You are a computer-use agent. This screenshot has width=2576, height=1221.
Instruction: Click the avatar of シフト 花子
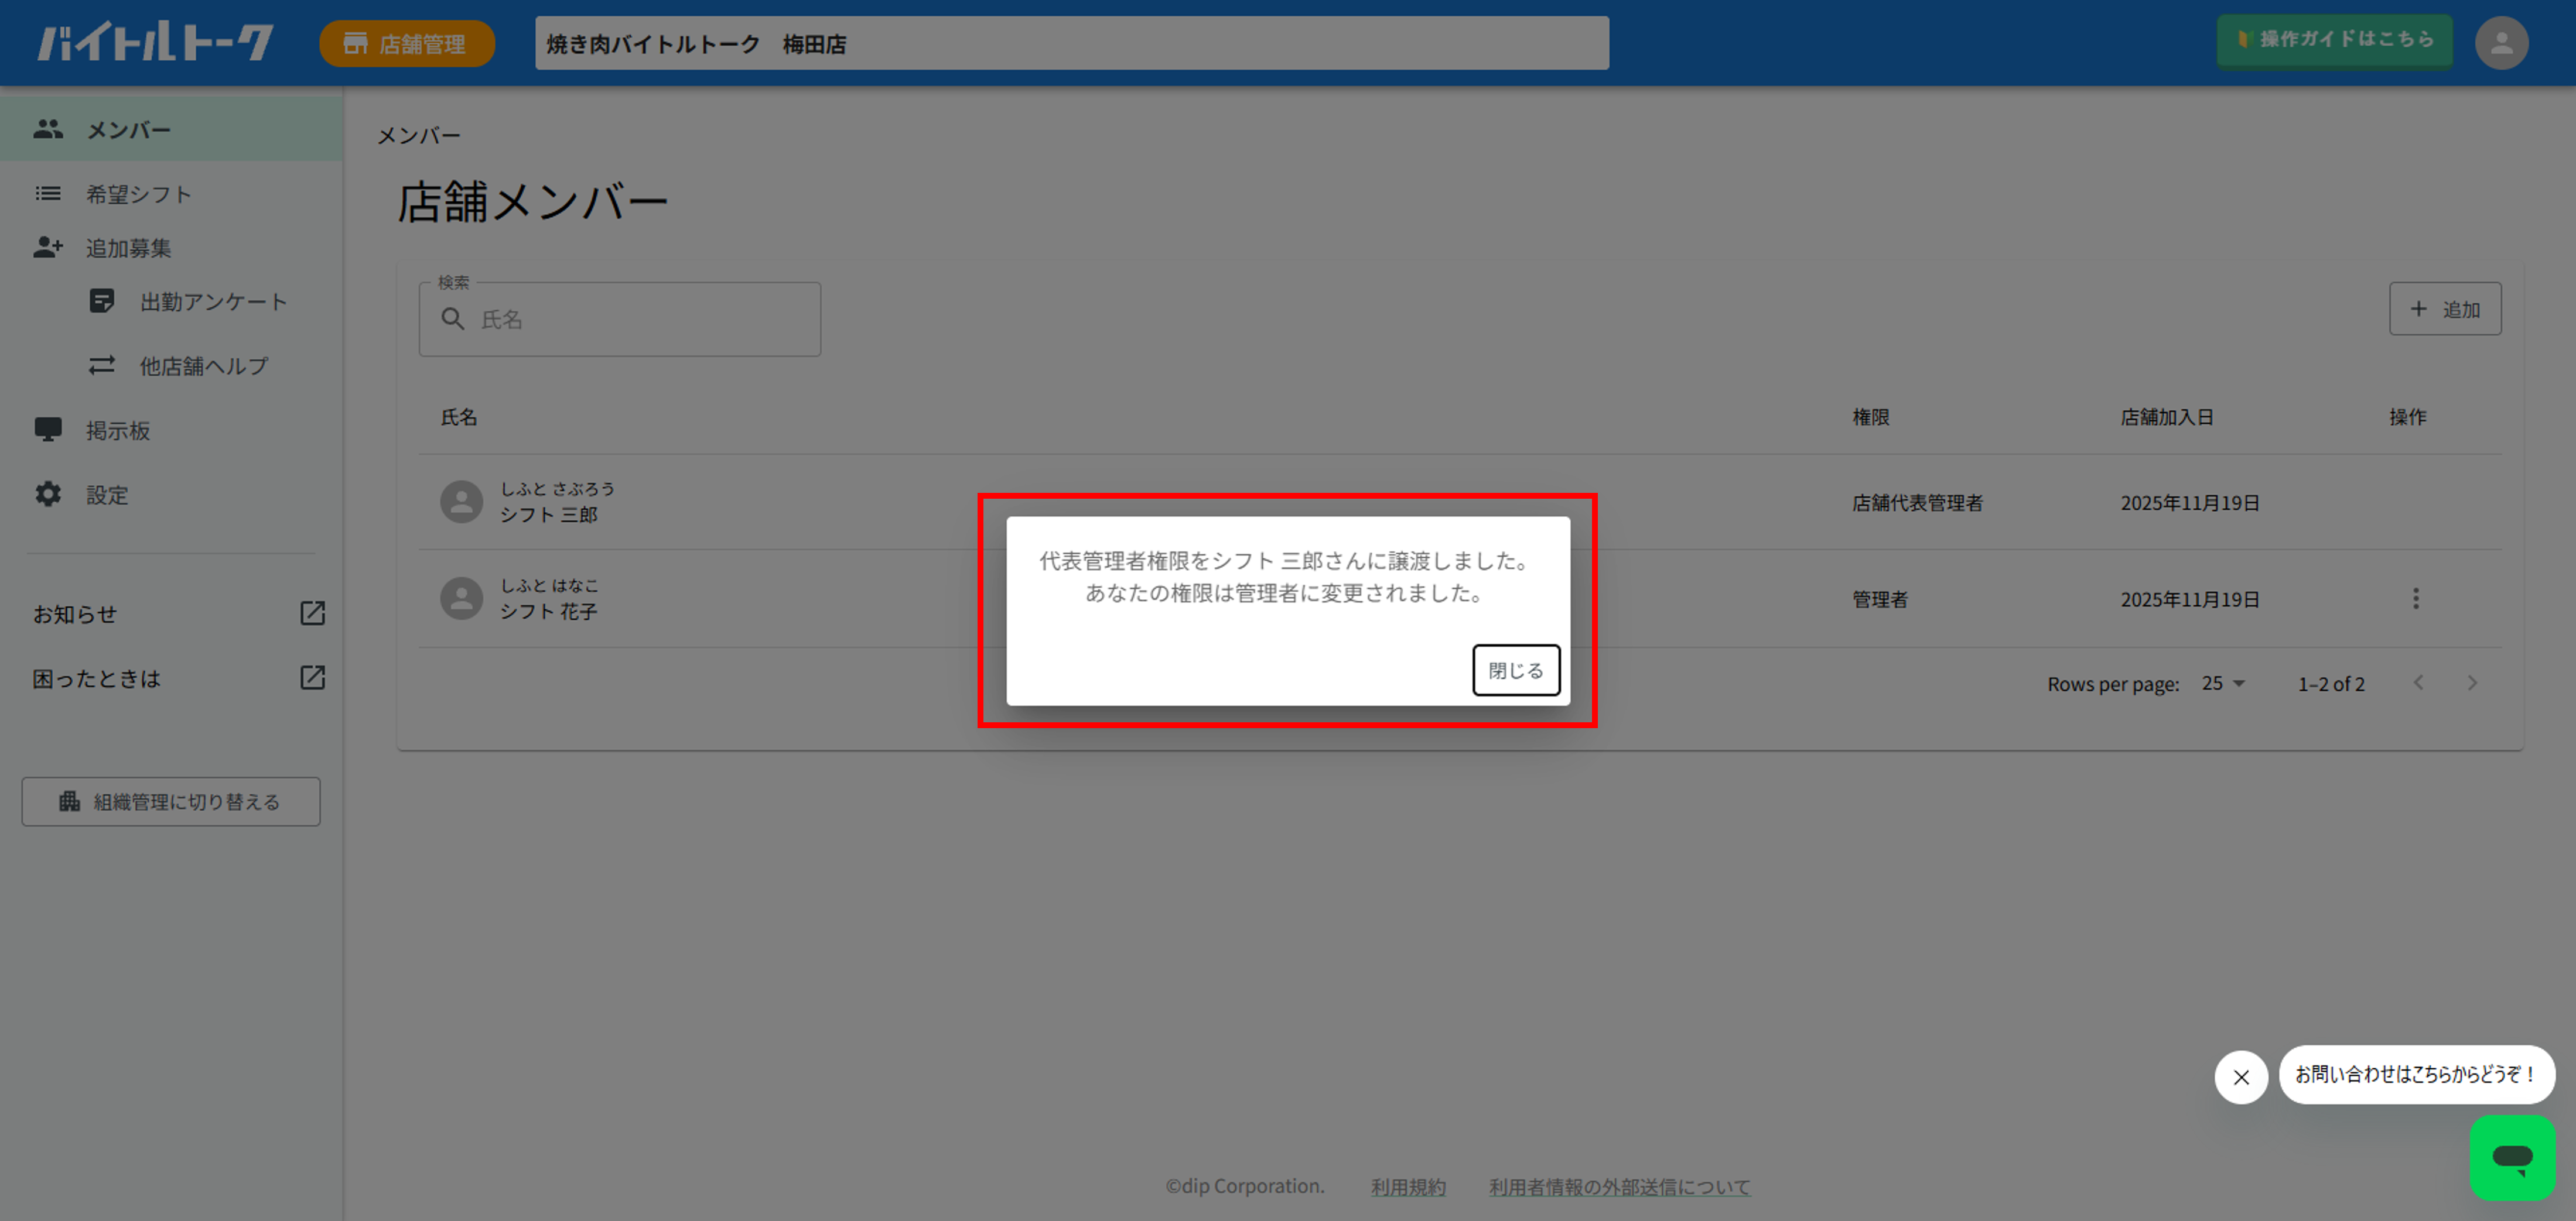462,599
